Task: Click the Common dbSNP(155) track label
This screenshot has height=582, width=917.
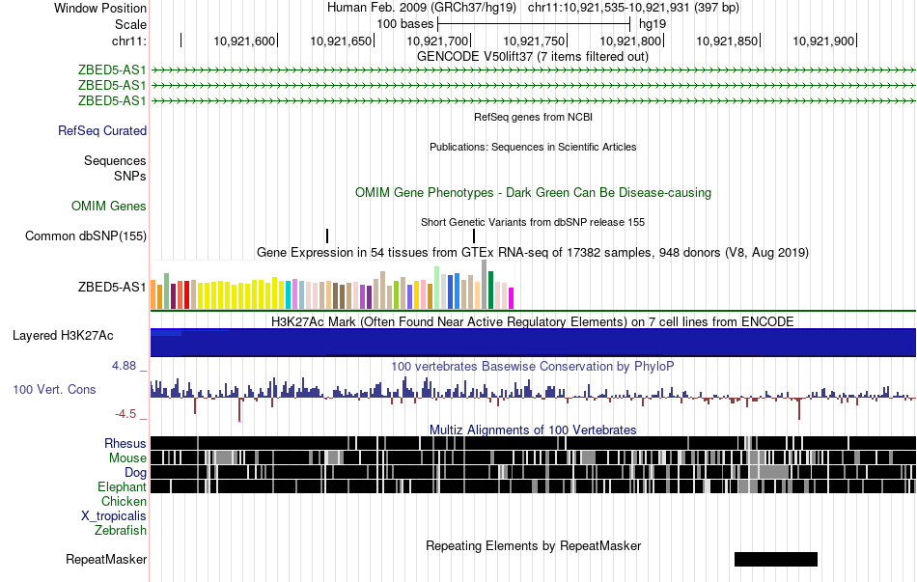Action: coord(86,236)
